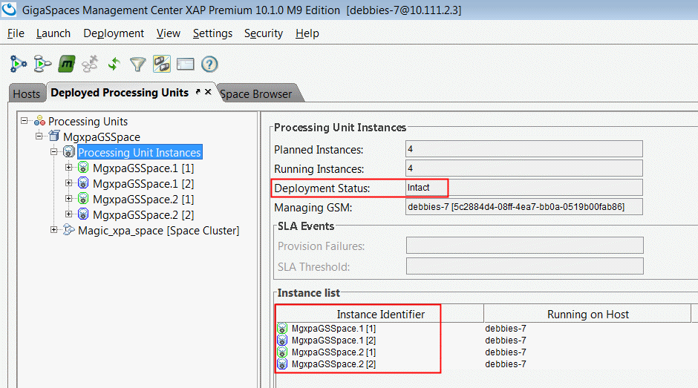Click the Running Instances field
The height and width of the screenshot is (388, 698).
[x=524, y=168]
